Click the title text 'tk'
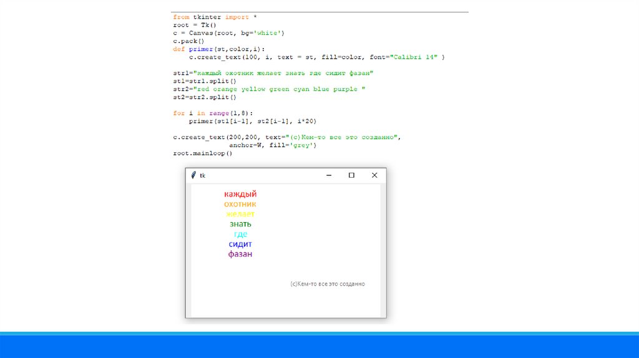This screenshot has height=358, width=639. click(x=203, y=175)
